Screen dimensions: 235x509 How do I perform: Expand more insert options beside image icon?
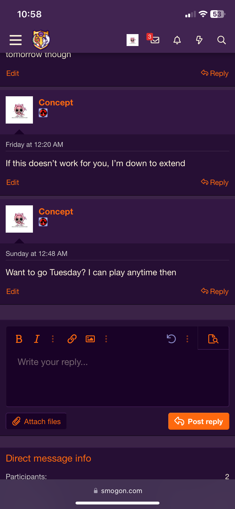[106, 339]
